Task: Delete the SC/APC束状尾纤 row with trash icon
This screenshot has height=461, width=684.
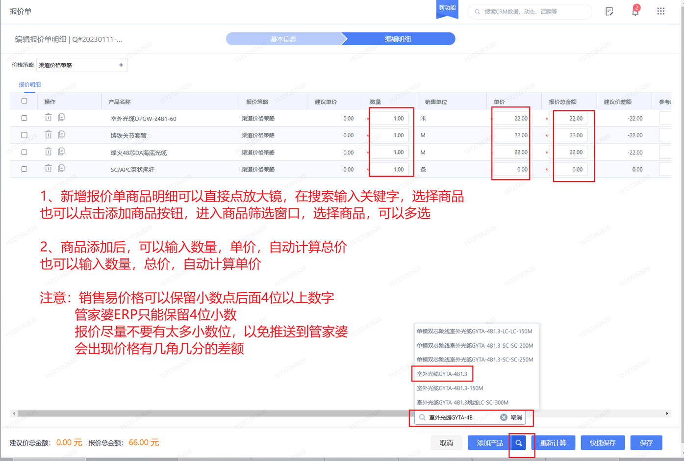Action: (48, 169)
